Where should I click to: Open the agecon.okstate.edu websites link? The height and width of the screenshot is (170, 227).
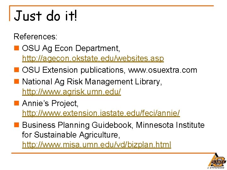[93, 59]
